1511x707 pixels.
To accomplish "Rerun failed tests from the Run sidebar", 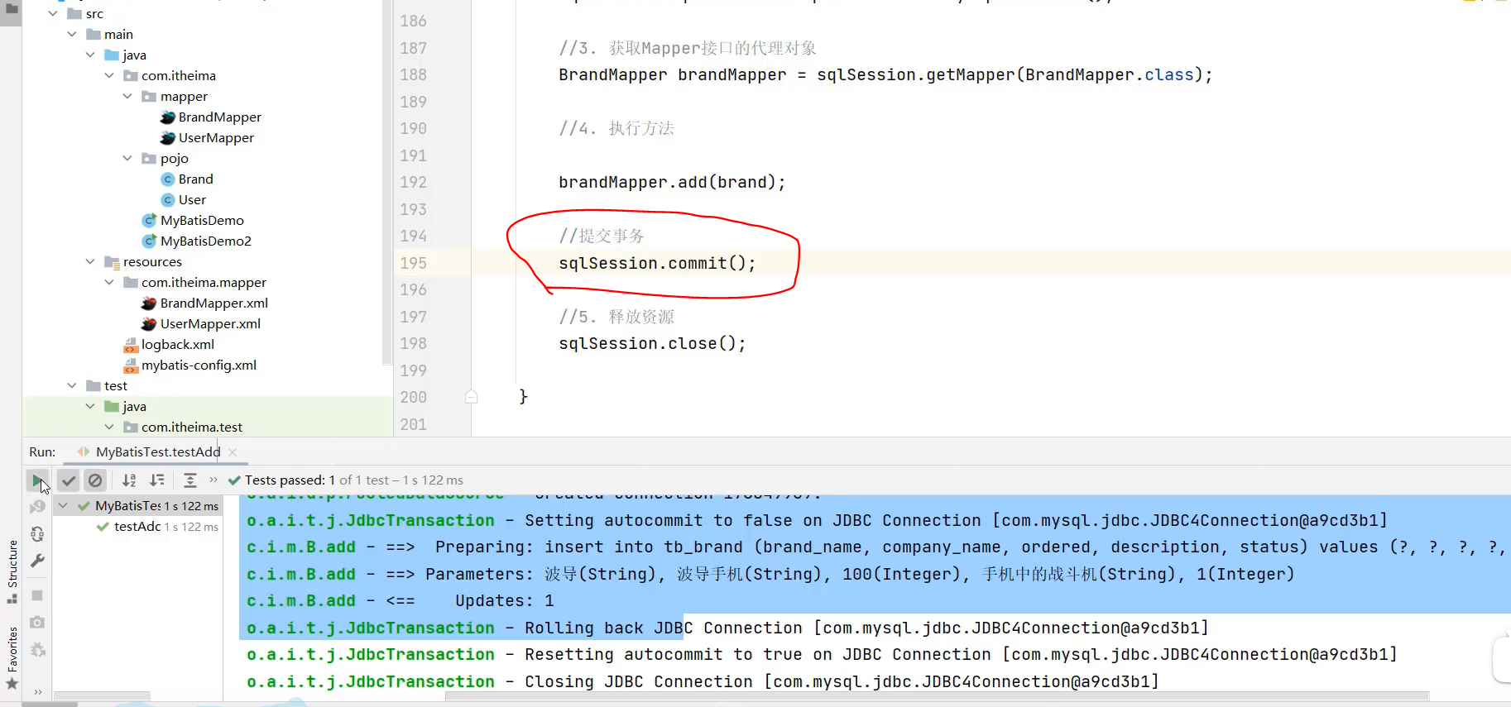I will pos(37,506).
